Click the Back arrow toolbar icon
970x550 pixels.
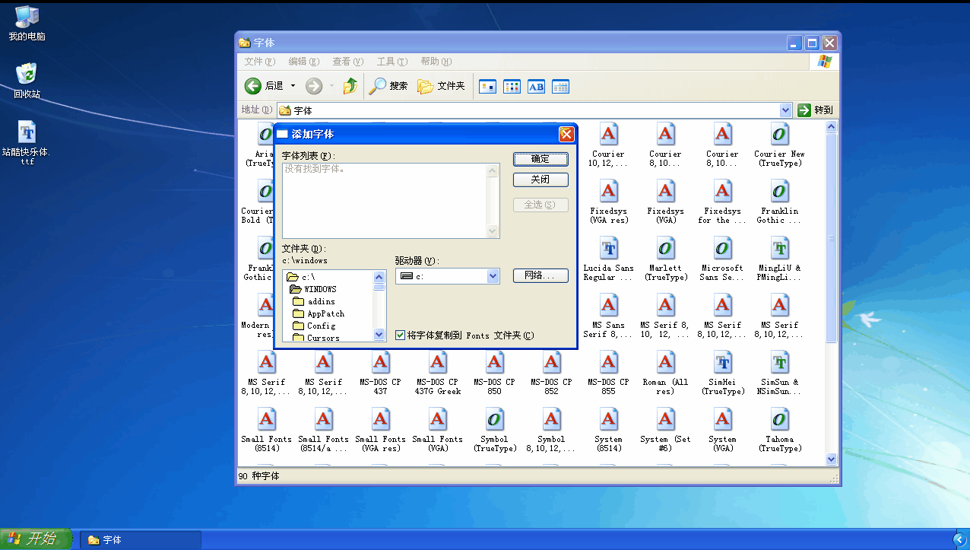click(253, 86)
